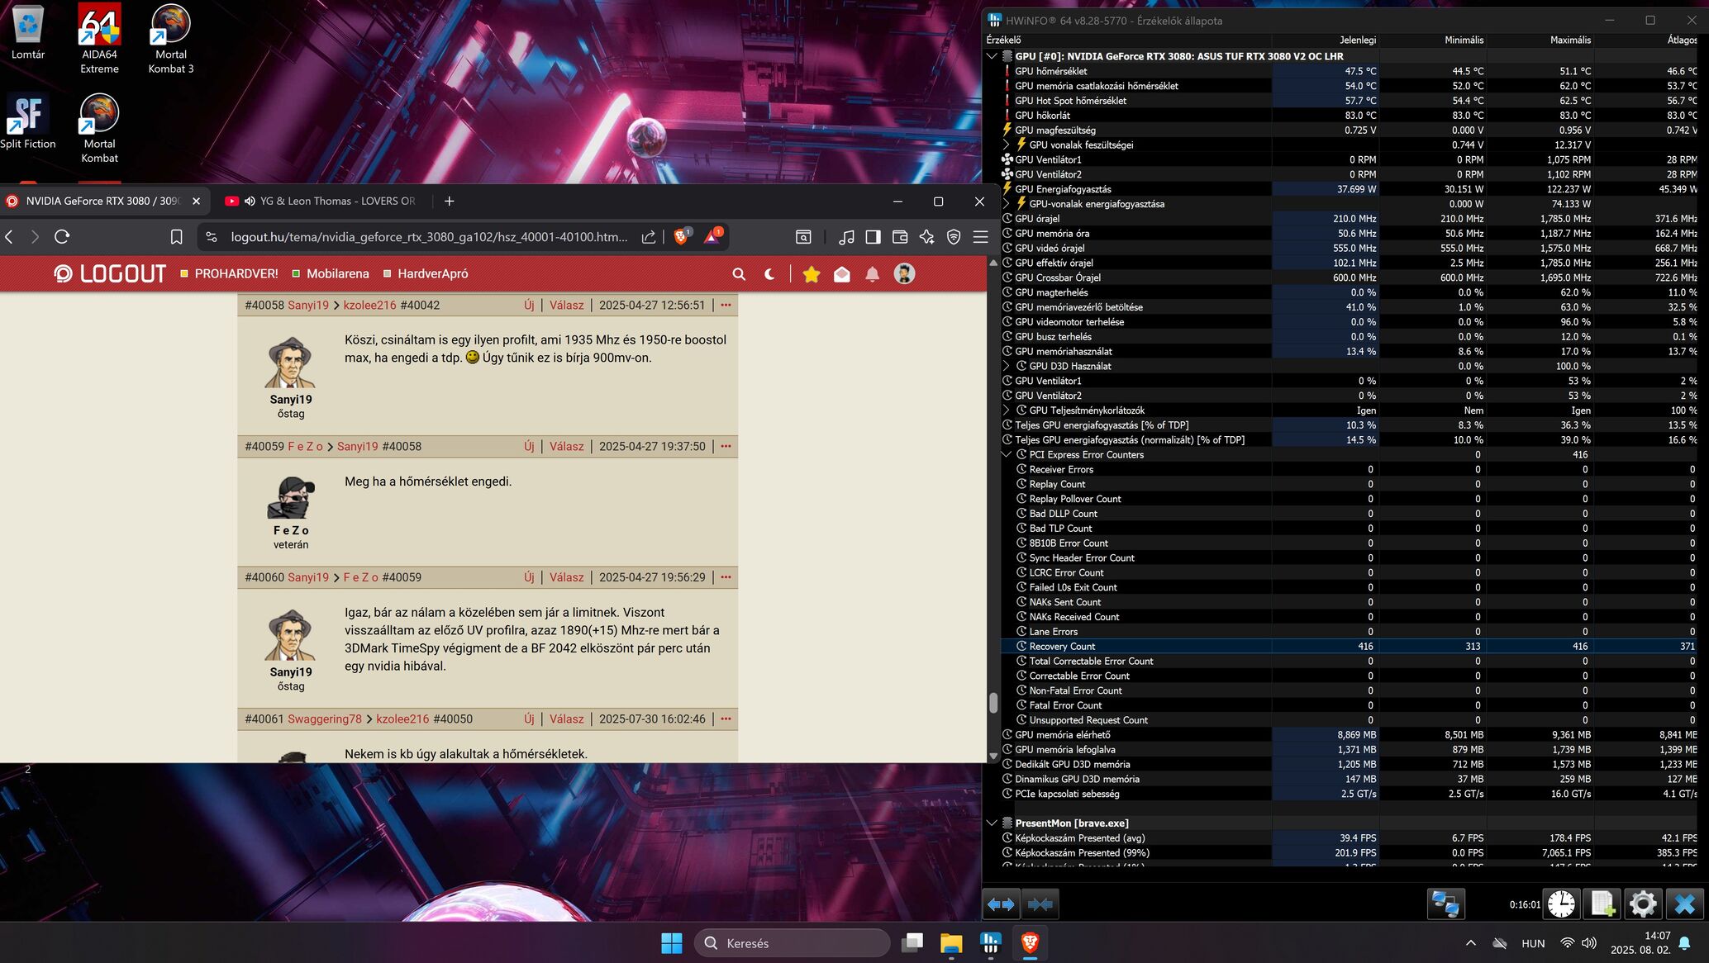Viewport: 1709px width, 963px height.
Task: Open the browser hamburger menu
Action: (981, 237)
